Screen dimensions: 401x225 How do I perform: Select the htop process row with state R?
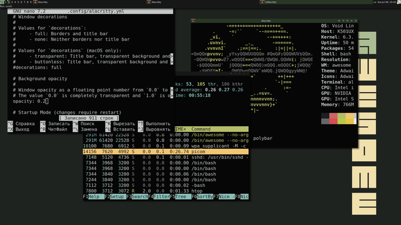(165, 191)
